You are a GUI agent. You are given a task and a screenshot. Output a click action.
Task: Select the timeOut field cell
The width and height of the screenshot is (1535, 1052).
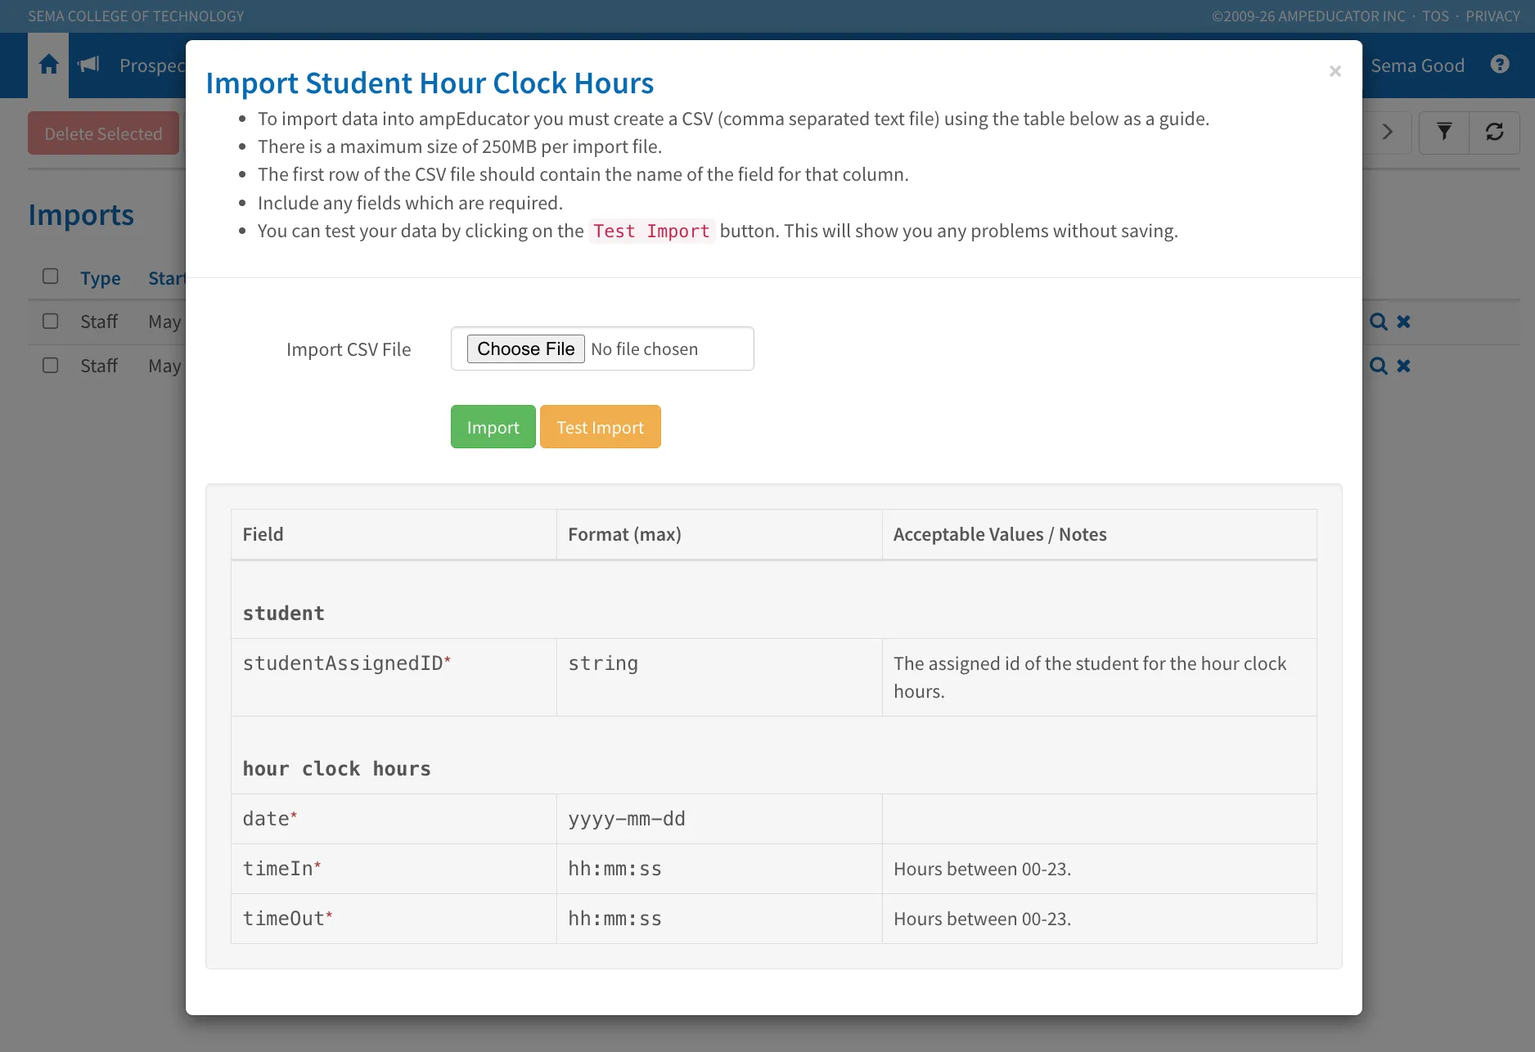click(394, 919)
